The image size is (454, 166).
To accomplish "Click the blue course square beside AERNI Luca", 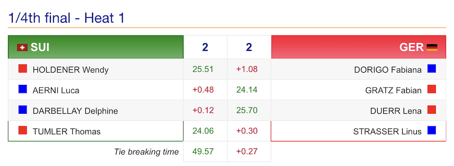I will click(23, 89).
